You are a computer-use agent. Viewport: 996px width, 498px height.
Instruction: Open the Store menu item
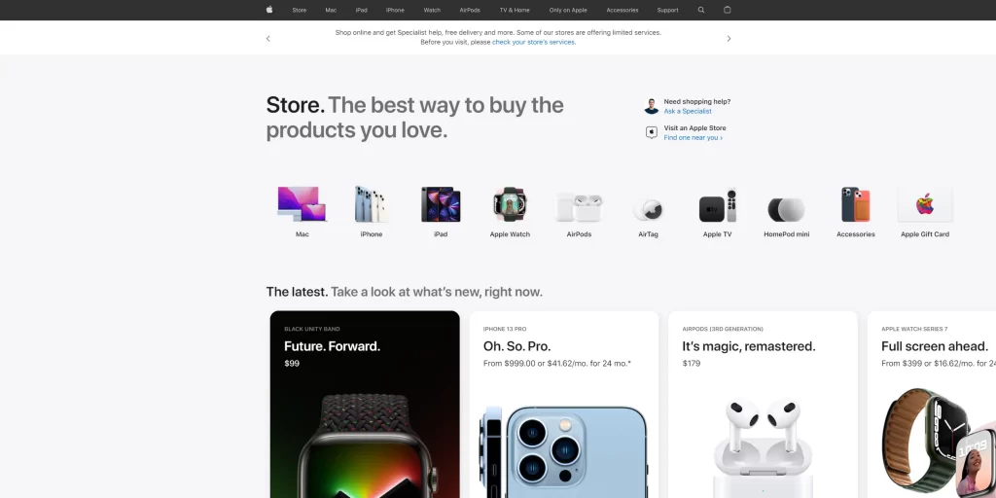[300, 10]
